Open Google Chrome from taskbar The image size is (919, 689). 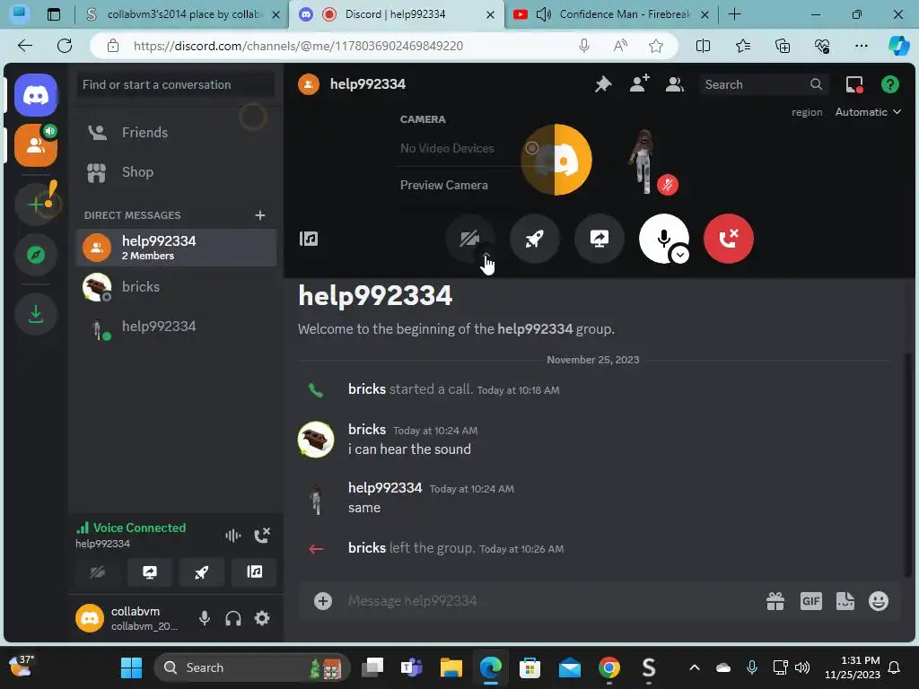click(609, 667)
